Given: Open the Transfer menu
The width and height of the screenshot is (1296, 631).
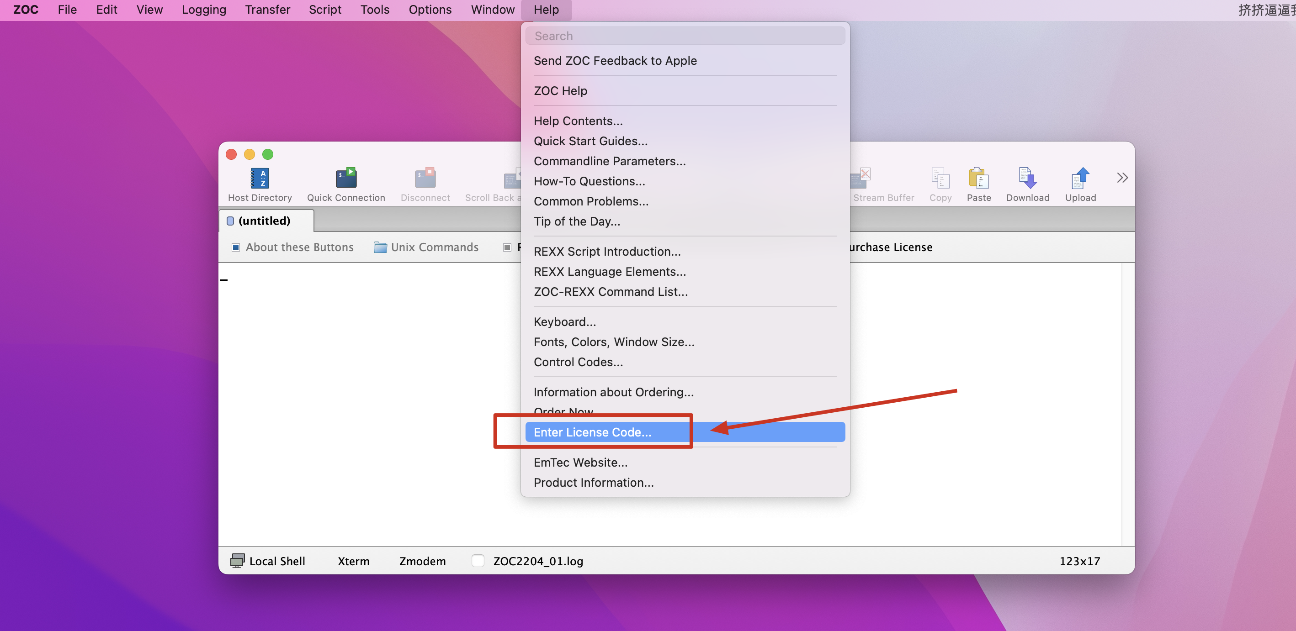Looking at the screenshot, I should (x=267, y=10).
